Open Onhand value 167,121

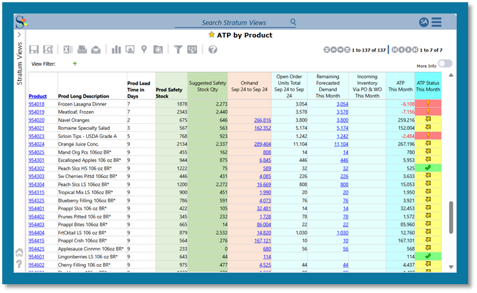(262, 241)
